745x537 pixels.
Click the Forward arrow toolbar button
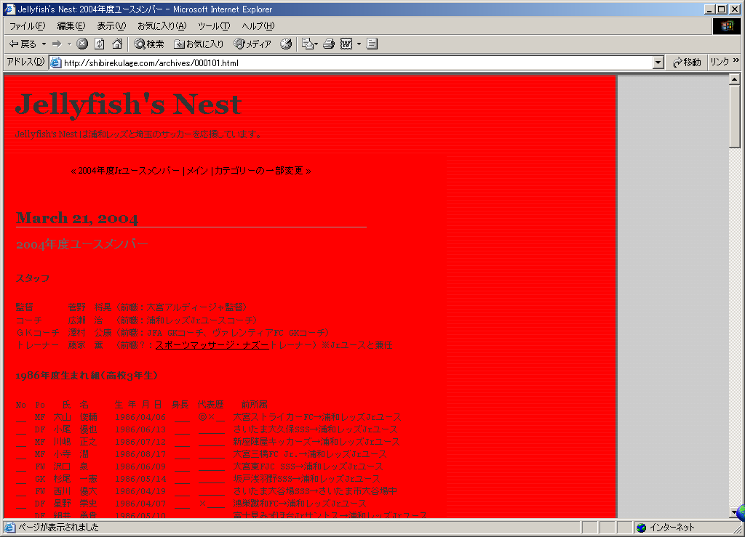(x=57, y=44)
